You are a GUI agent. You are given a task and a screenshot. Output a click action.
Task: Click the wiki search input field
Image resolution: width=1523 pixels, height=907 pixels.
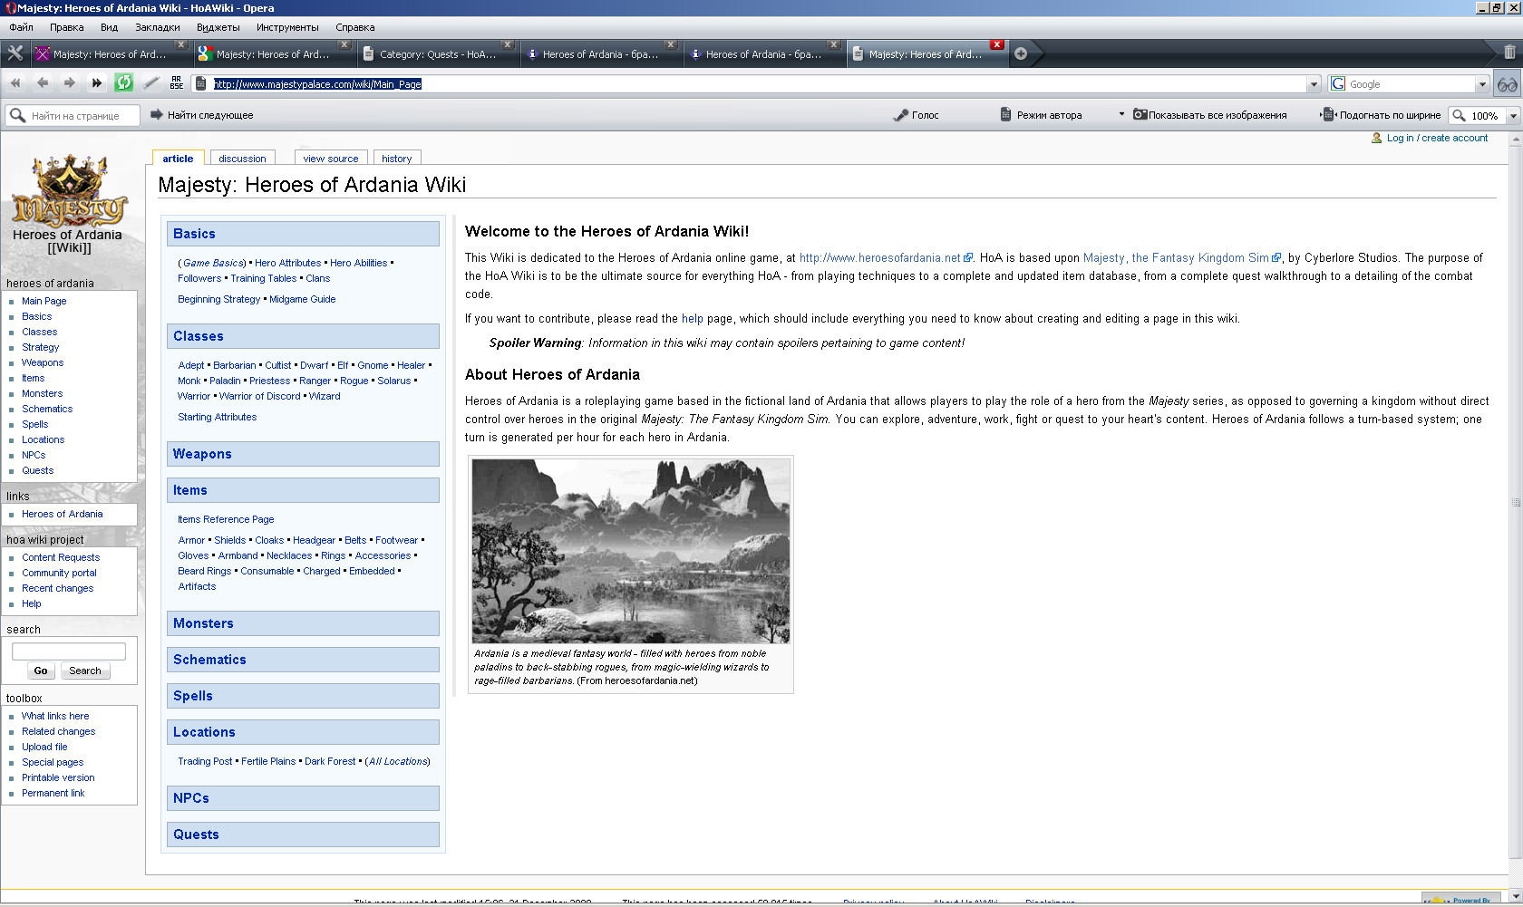point(69,651)
